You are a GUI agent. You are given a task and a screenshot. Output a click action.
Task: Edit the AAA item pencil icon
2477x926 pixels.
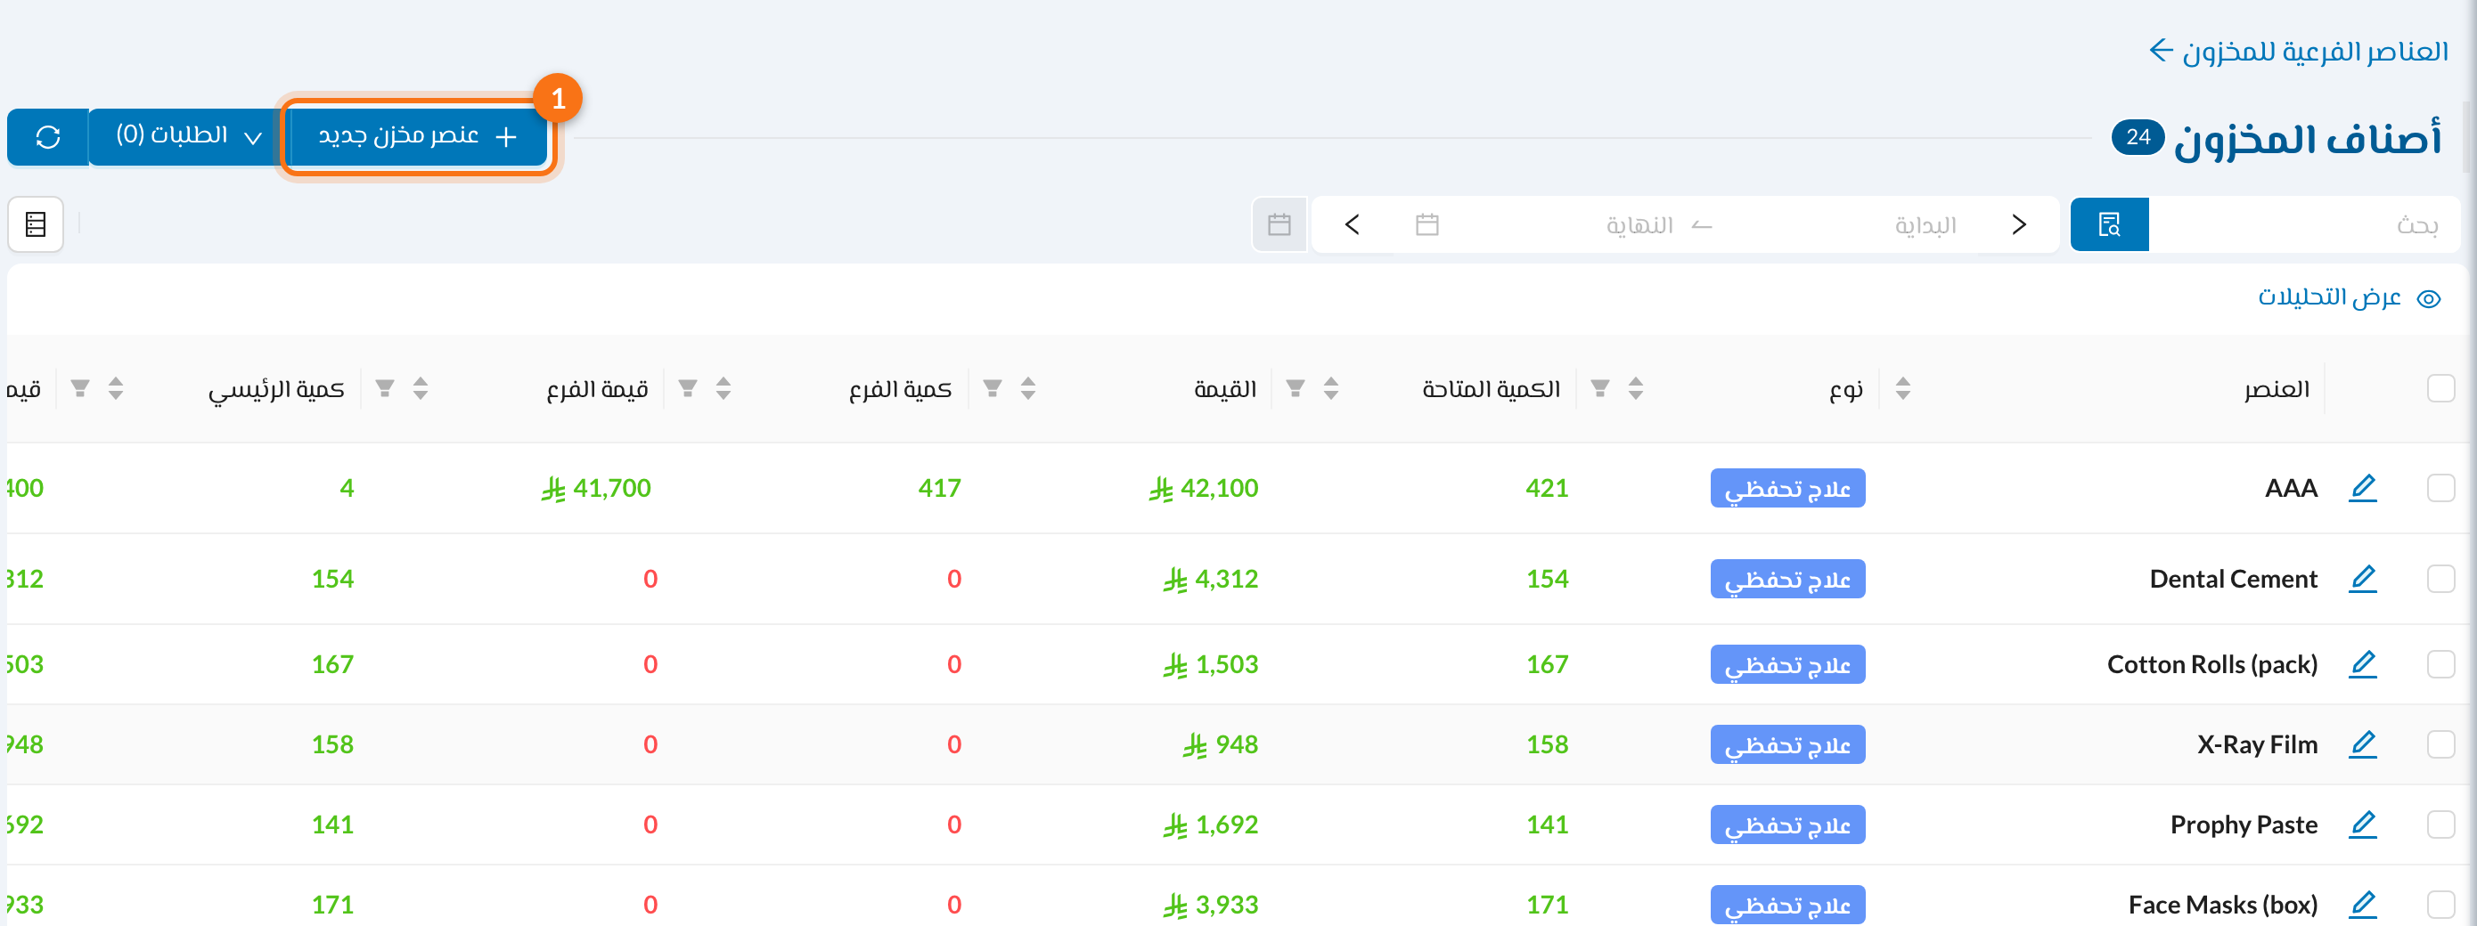tap(2363, 488)
